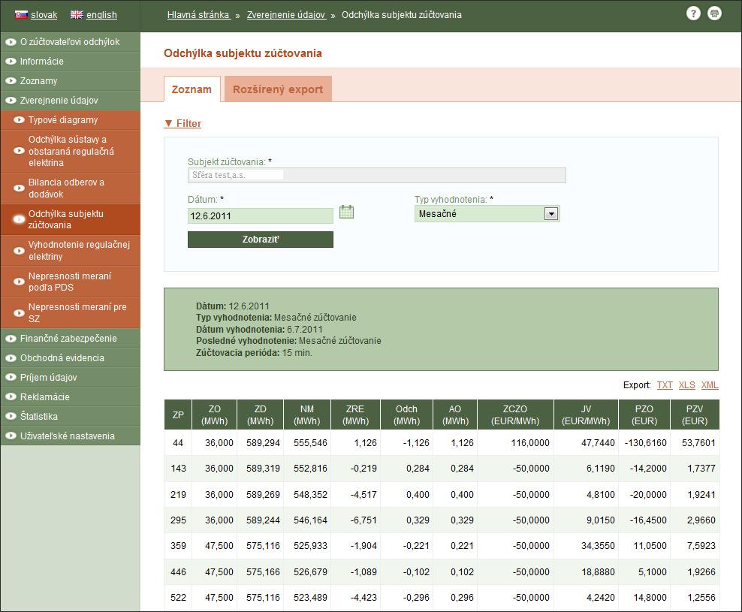This screenshot has width=742, height=612.
Task: Click the print page icon
Action: [x=714, y=14]
